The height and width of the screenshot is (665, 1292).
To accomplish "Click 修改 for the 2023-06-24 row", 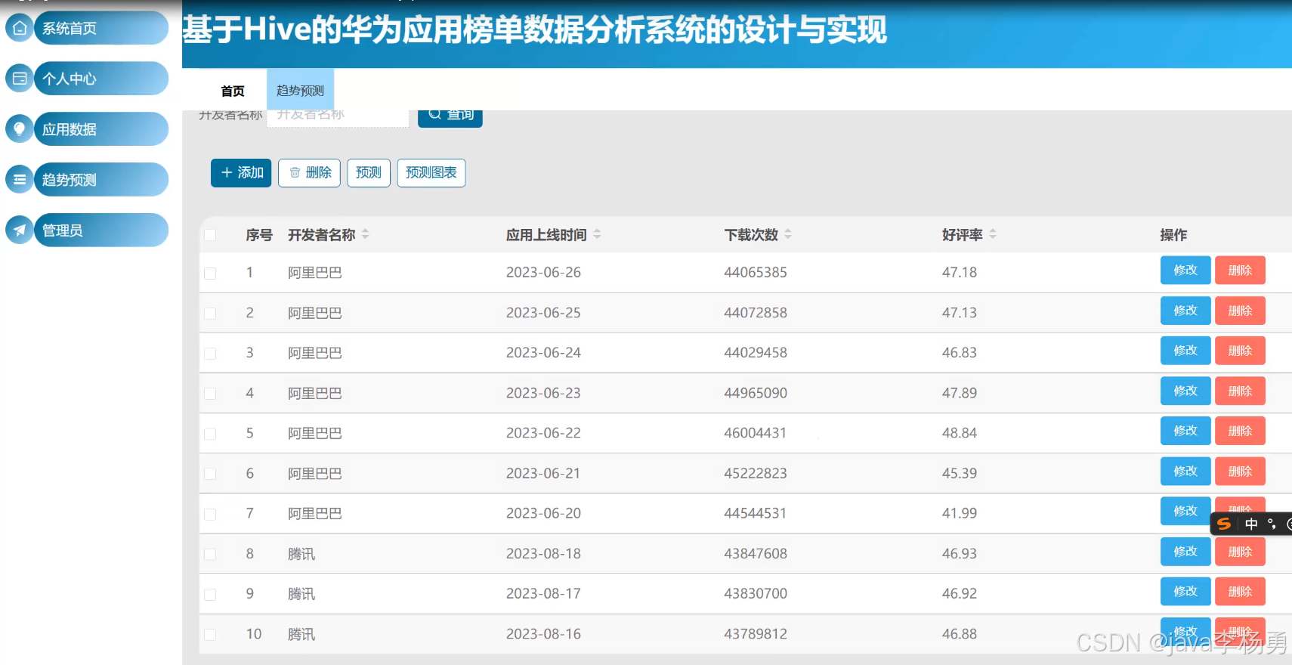I will pyautogui.click(x=1185, y=351).
